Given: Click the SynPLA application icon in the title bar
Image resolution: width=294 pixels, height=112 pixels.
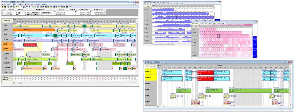Looking at the screenshot, I should [x=2, y=2].
